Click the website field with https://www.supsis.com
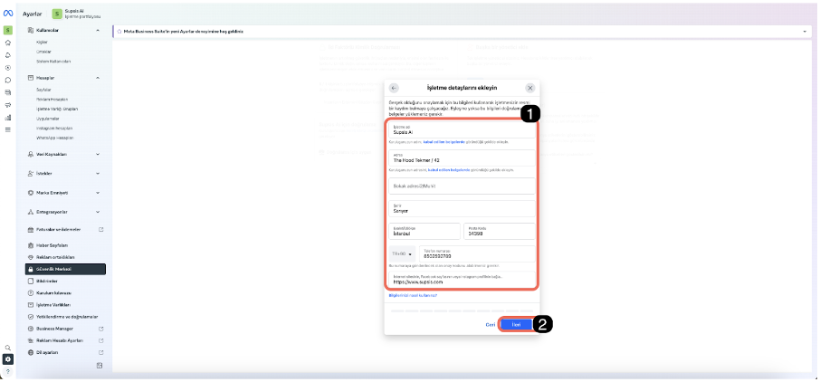 462,280
